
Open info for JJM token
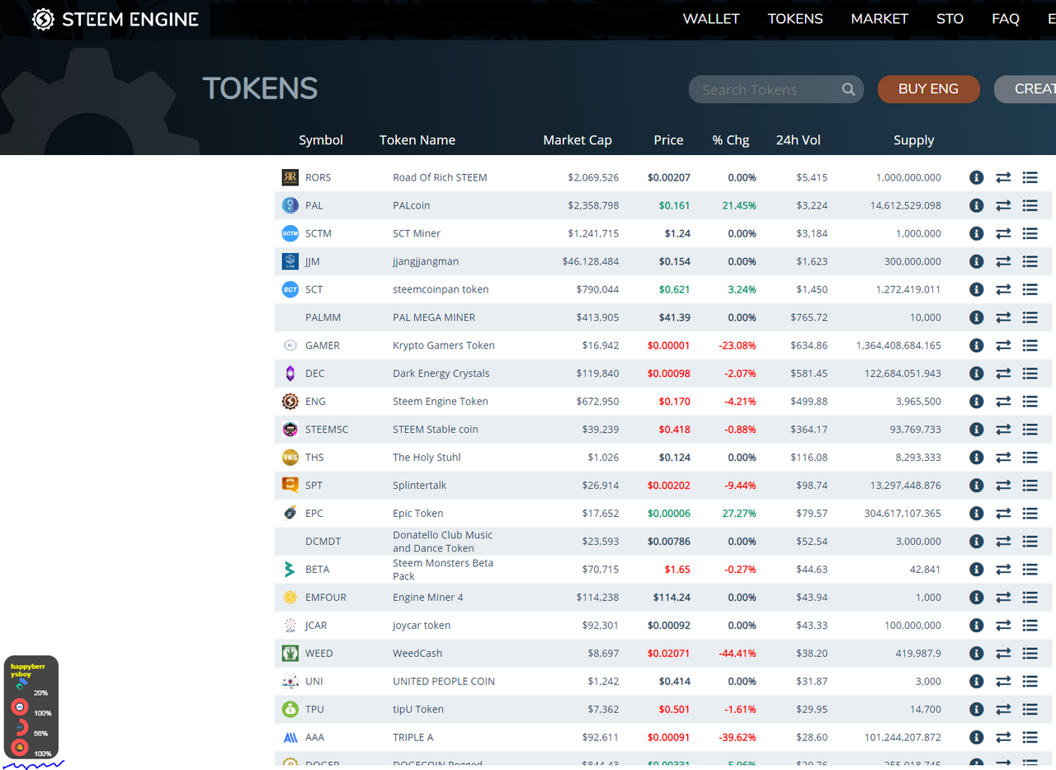tap(976, 261)
